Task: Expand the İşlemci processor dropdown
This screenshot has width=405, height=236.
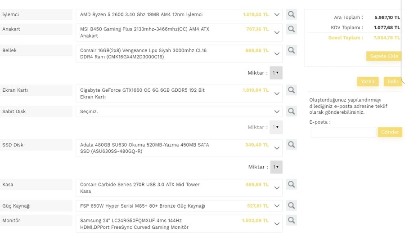Action: 277,15
